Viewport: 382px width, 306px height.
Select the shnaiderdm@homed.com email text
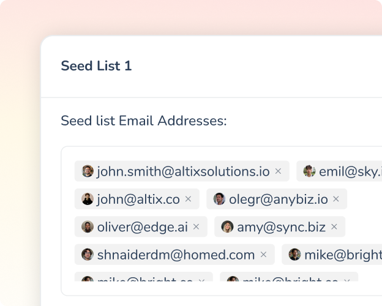(x=176, y=254)
